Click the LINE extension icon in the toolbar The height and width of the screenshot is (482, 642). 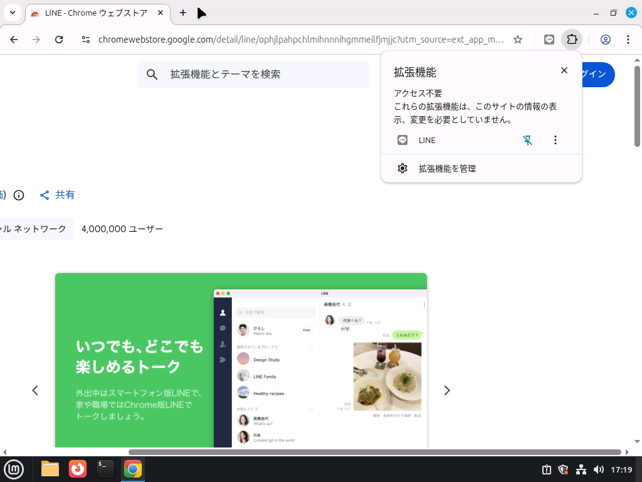549,39
